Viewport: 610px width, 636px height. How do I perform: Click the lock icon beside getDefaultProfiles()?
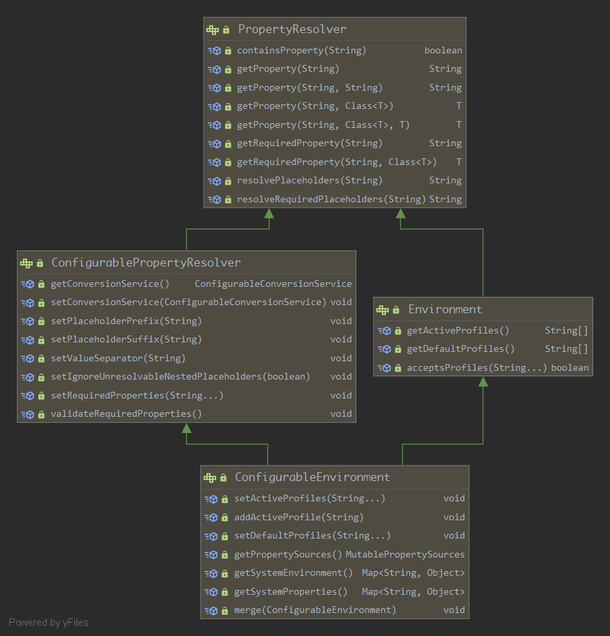click(x=398, y=349)
